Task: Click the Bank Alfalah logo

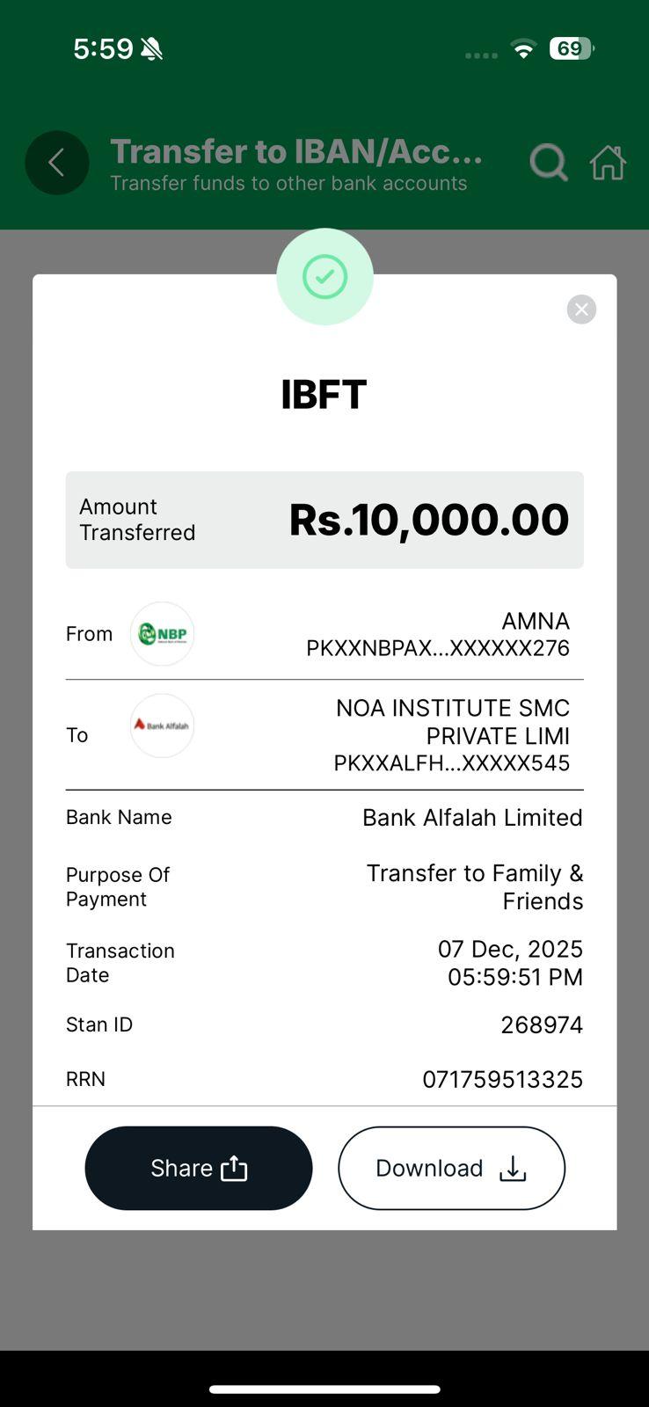Action: [162, 725]
